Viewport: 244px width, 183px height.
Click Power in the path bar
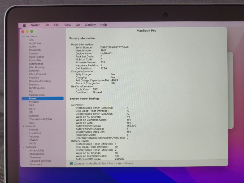click(x=129, y=163)
